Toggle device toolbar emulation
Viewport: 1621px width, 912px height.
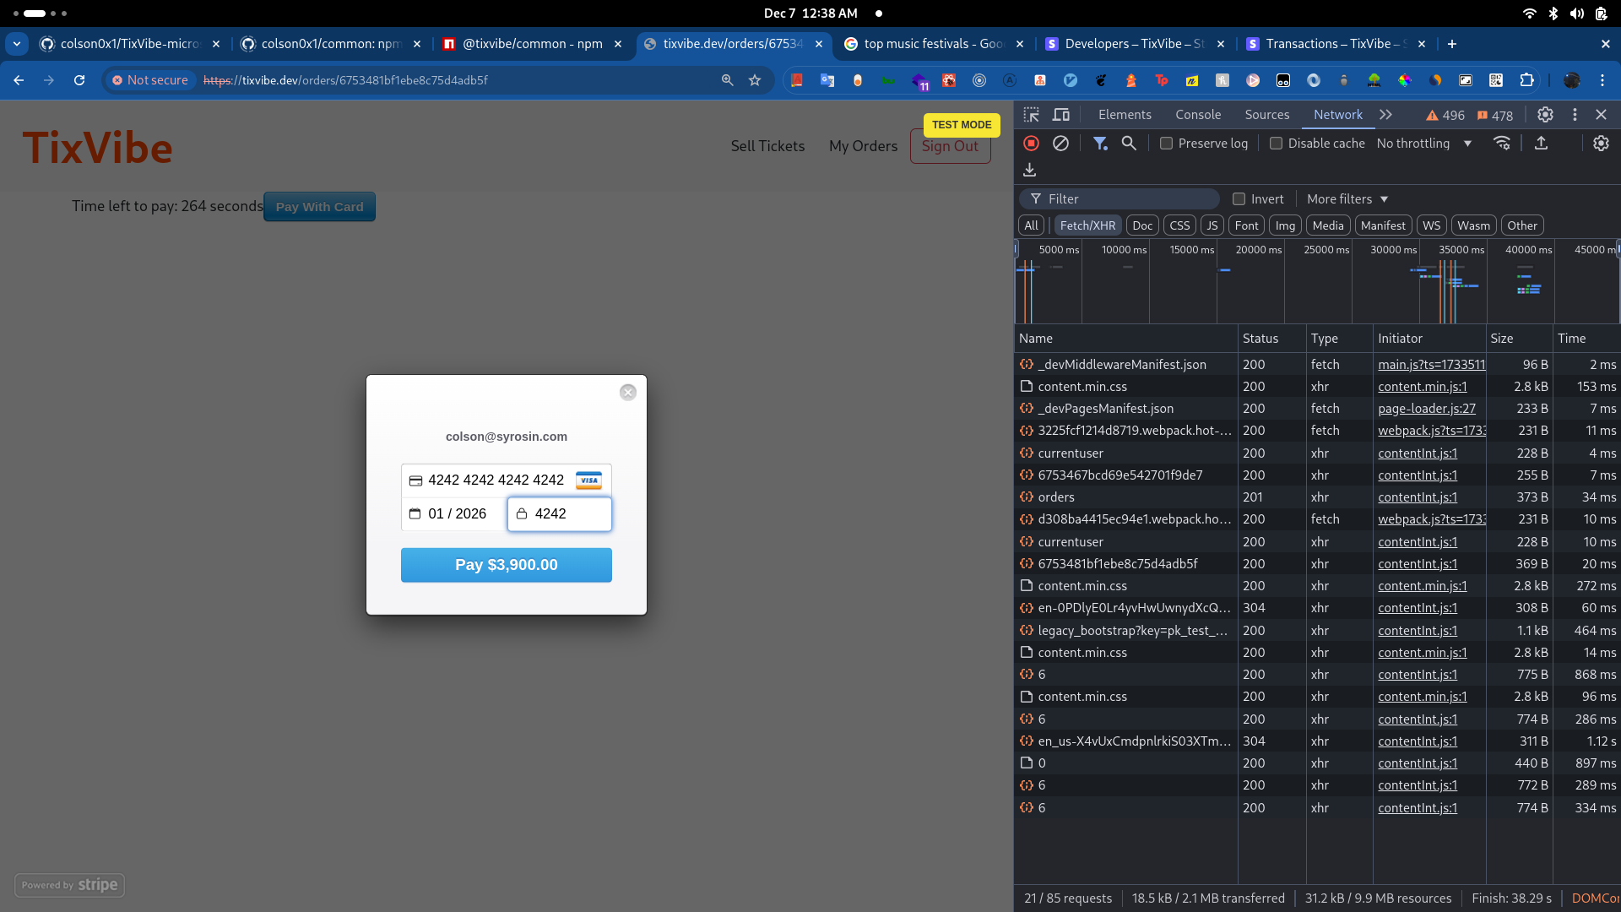pyautogui.click(x=1061, y=115)
